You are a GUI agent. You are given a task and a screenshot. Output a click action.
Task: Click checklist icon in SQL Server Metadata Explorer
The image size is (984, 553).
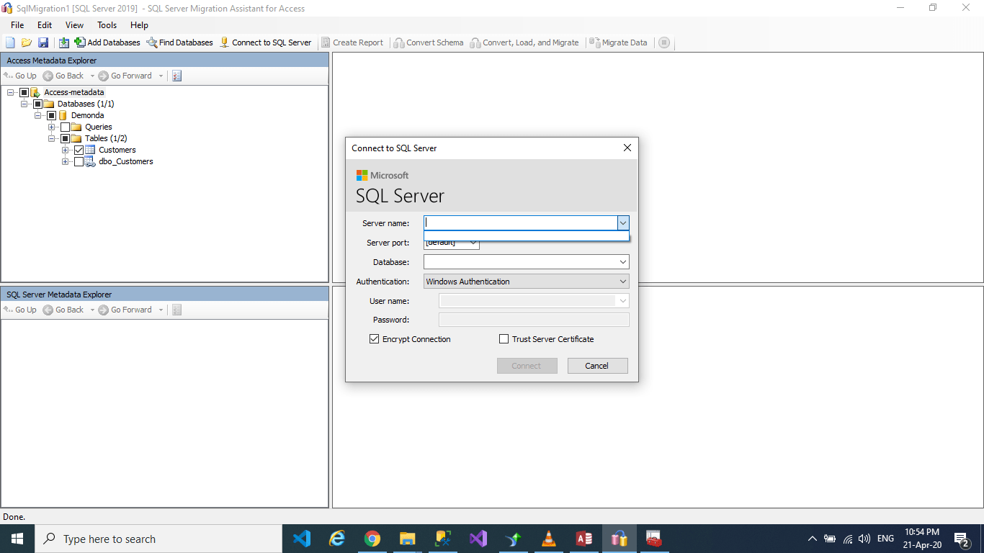(177, 310)
